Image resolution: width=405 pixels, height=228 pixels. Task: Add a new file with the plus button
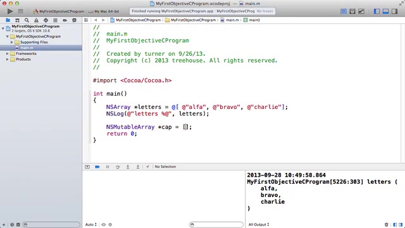(x=4, y=225)
